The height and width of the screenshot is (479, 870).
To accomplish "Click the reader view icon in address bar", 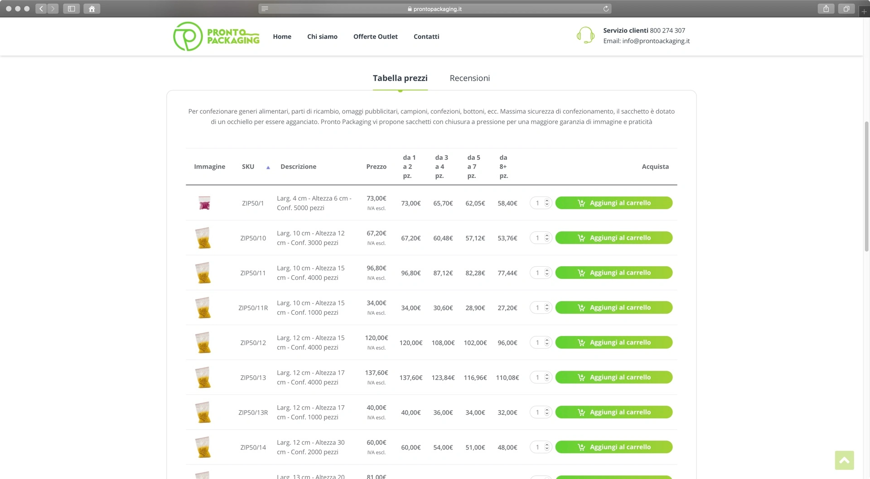I will pyautogui.click(x=265, y=9).
